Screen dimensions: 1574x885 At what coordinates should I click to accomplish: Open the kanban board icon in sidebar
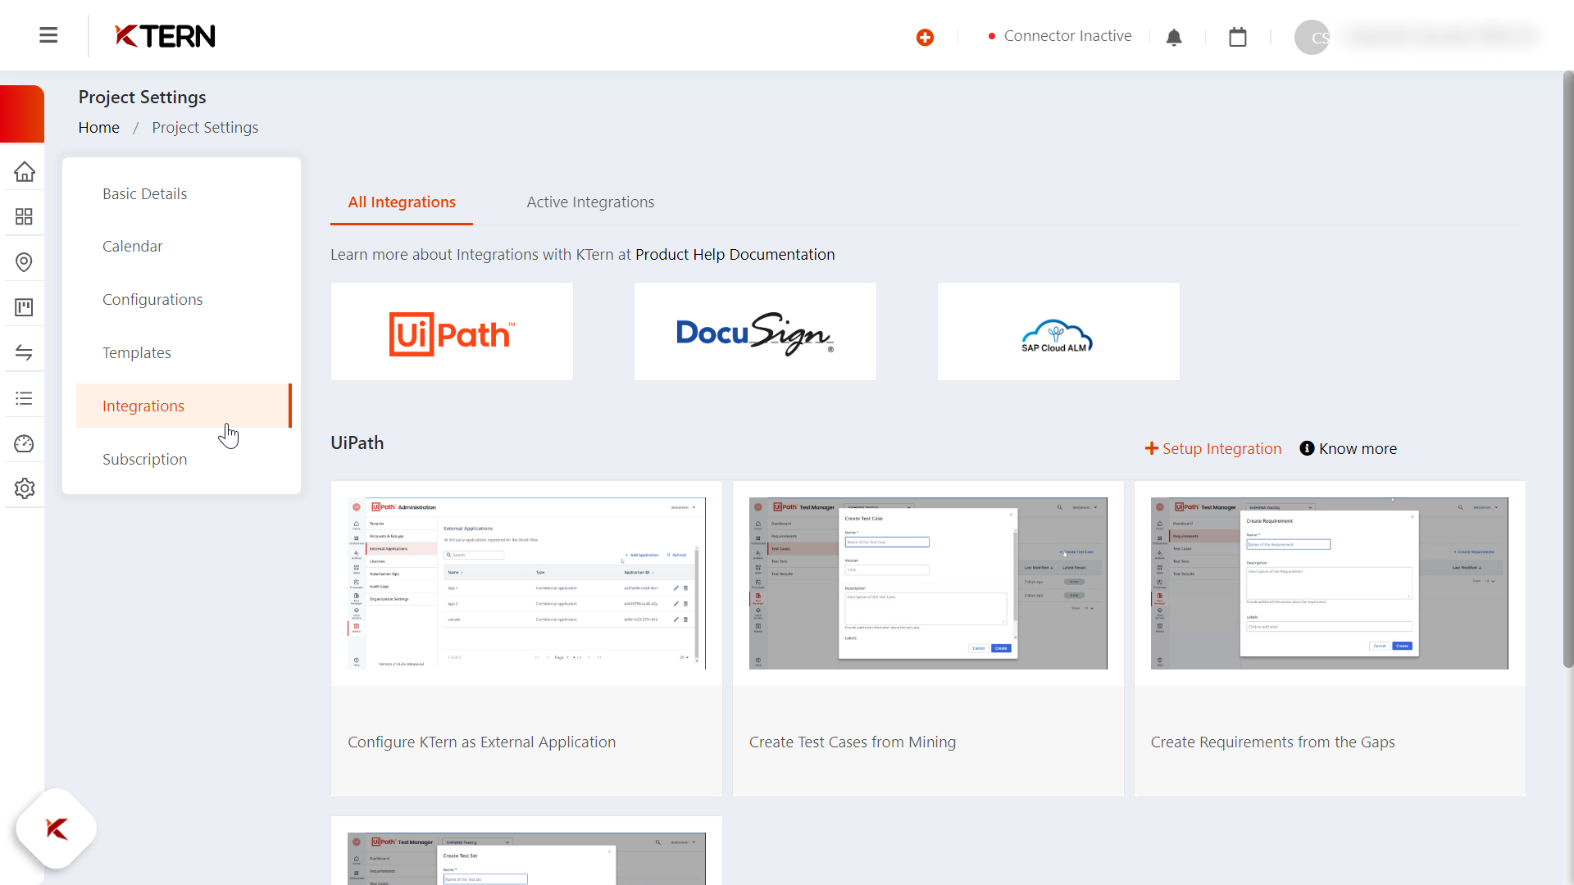(24, 307)
